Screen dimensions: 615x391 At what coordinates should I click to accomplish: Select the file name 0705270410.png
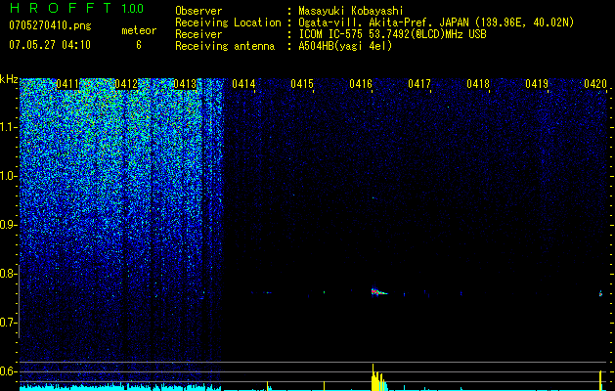coord(50,26)
